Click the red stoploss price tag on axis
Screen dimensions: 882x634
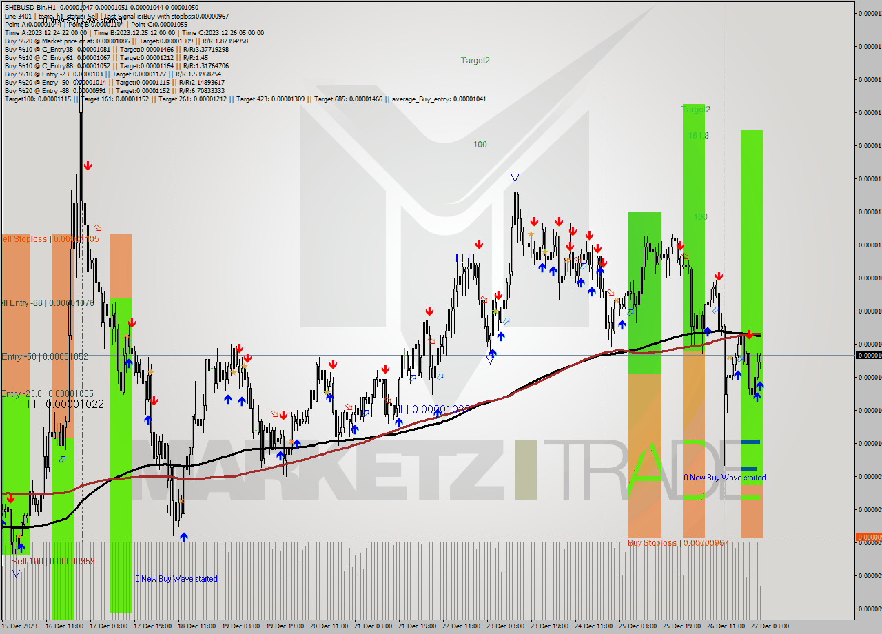tap(868, 537)
